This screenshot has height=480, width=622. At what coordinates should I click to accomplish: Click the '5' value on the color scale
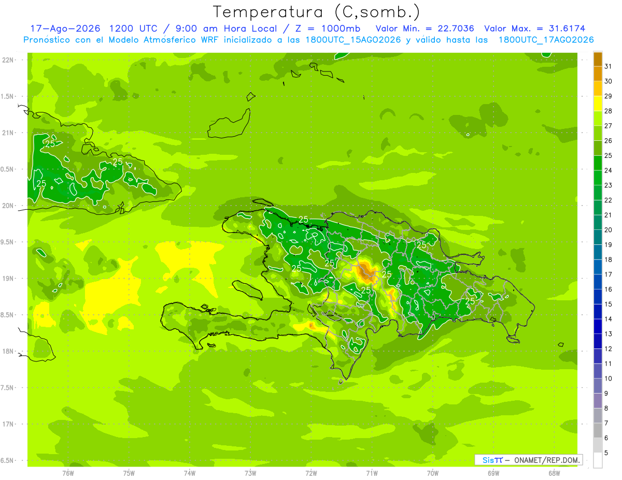click(606, 453)
